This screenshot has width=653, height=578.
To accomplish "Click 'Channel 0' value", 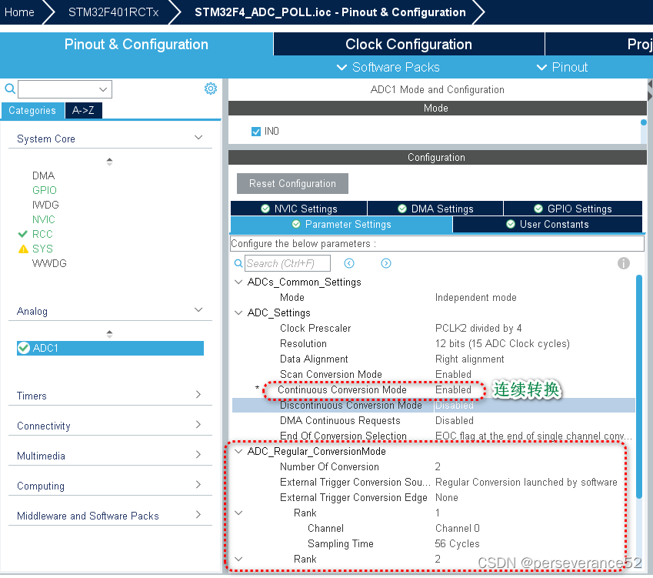I will pos(458,529).
